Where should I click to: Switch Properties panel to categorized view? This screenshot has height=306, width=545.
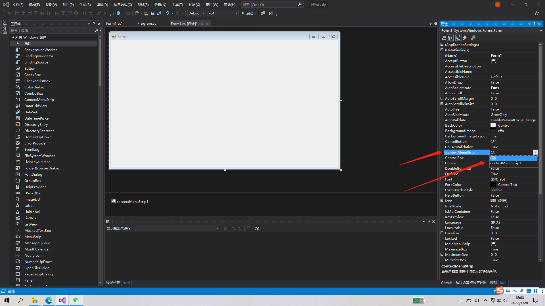click(443, 37)
